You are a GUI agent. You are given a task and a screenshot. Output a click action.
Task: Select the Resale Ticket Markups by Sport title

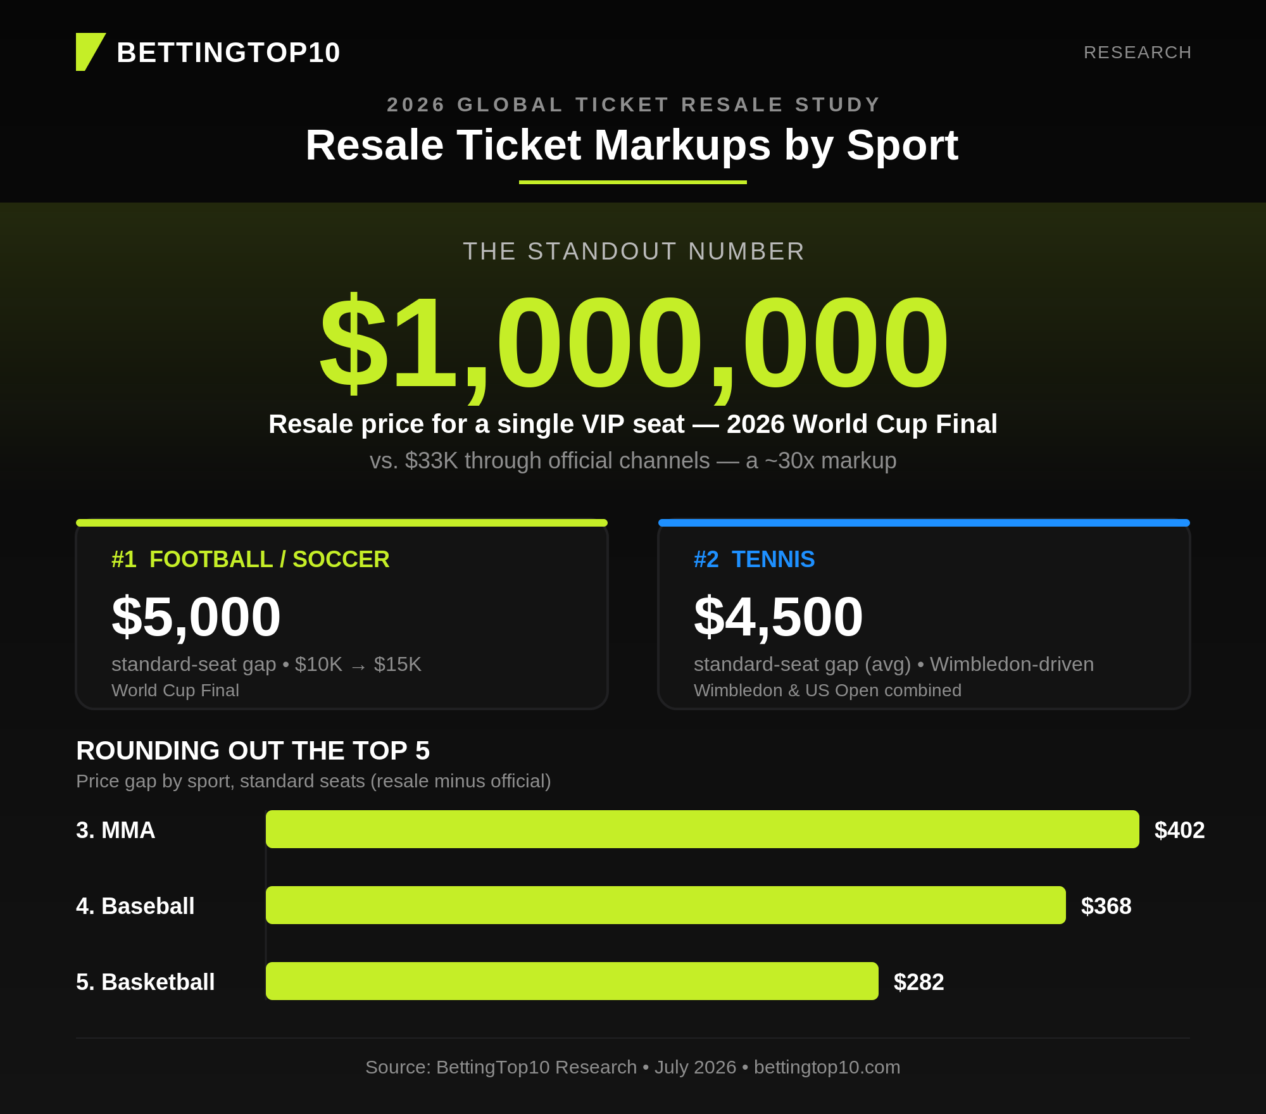pos(632,145)
